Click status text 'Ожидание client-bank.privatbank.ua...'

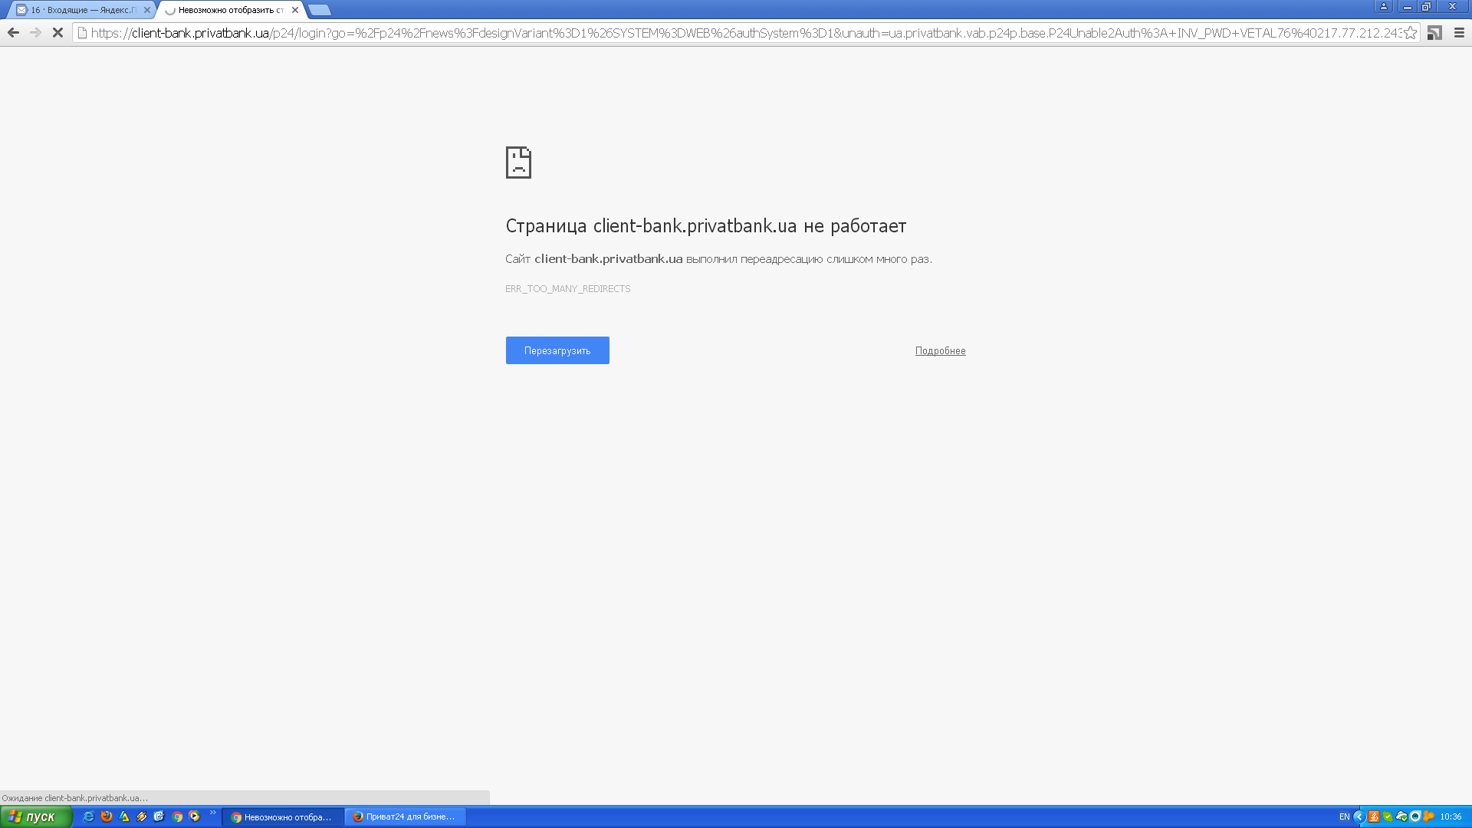coord(74,798)
